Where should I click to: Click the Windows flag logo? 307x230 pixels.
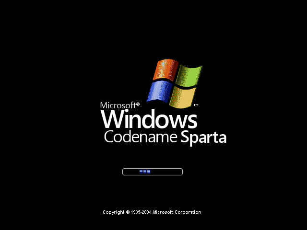coord(175,83)
